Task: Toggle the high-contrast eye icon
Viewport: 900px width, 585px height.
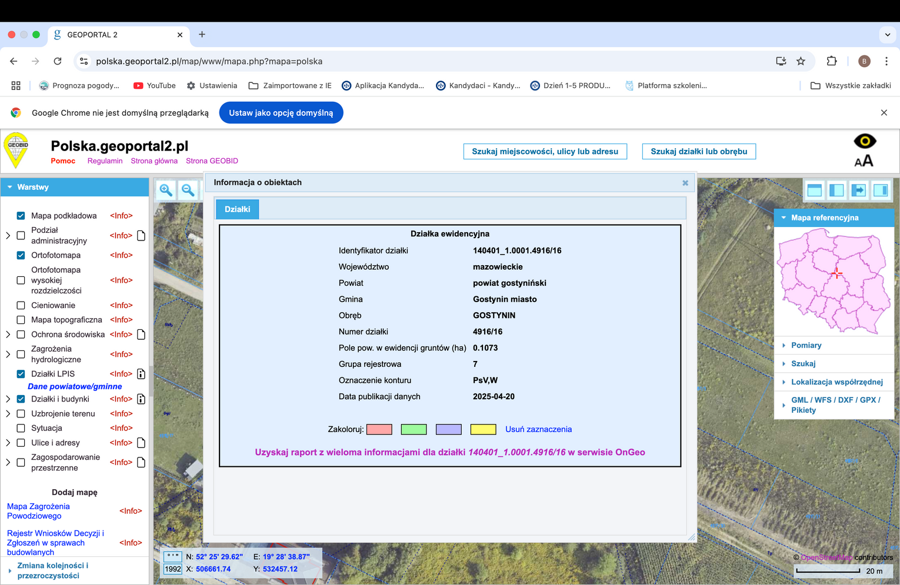Action: (865, 141)
